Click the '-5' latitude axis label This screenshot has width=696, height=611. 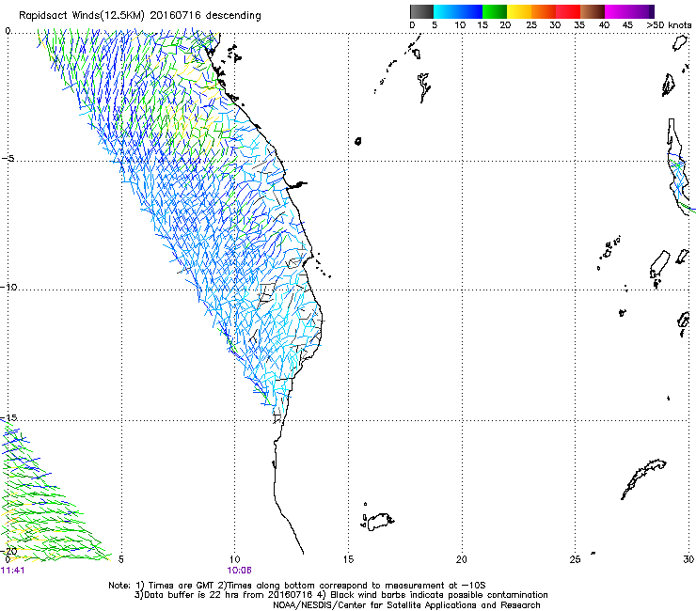pyautogui.click(x=8, y=159)
